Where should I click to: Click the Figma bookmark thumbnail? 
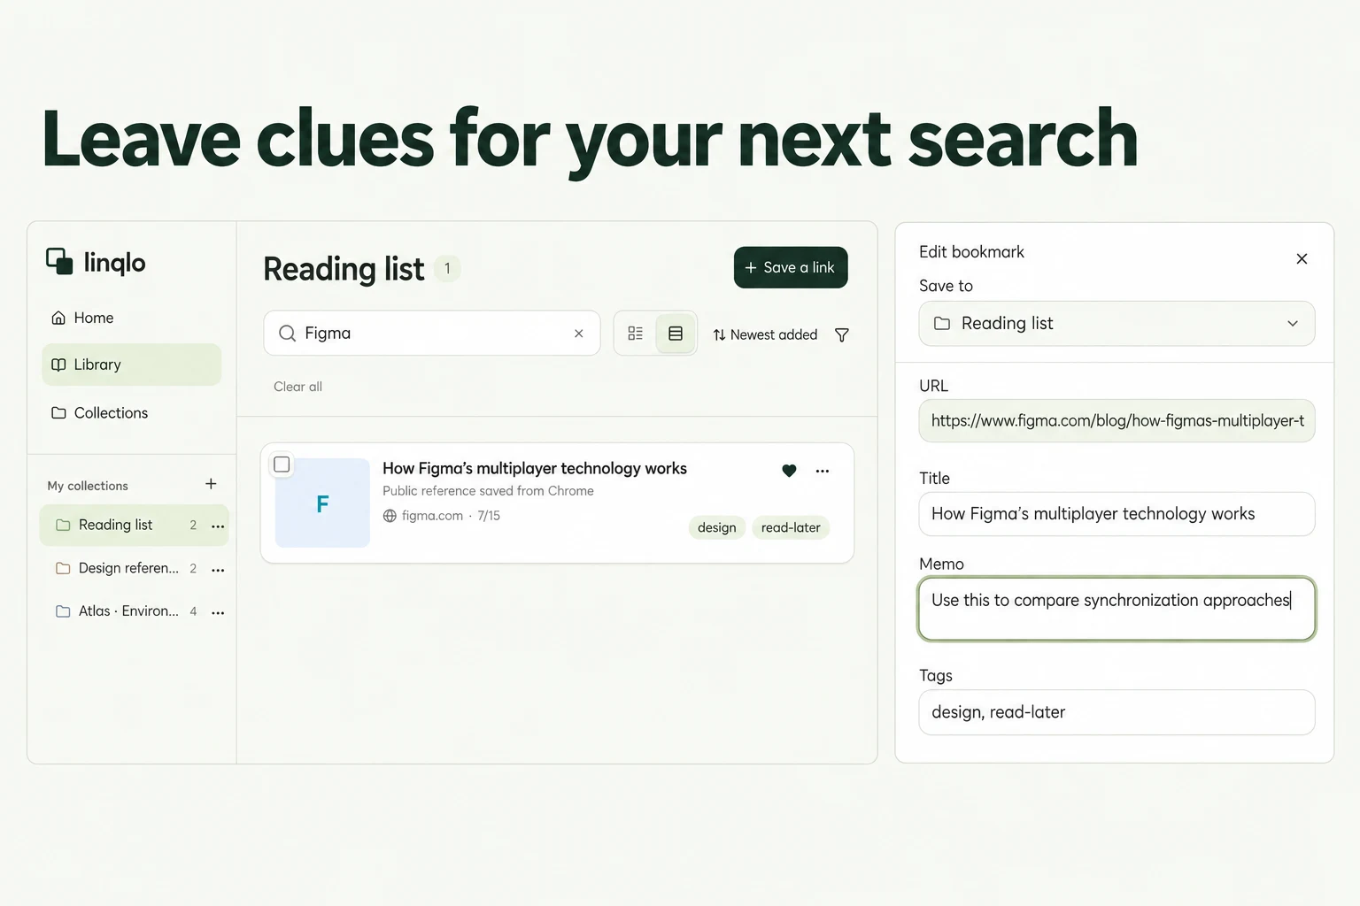click(322, 503)
